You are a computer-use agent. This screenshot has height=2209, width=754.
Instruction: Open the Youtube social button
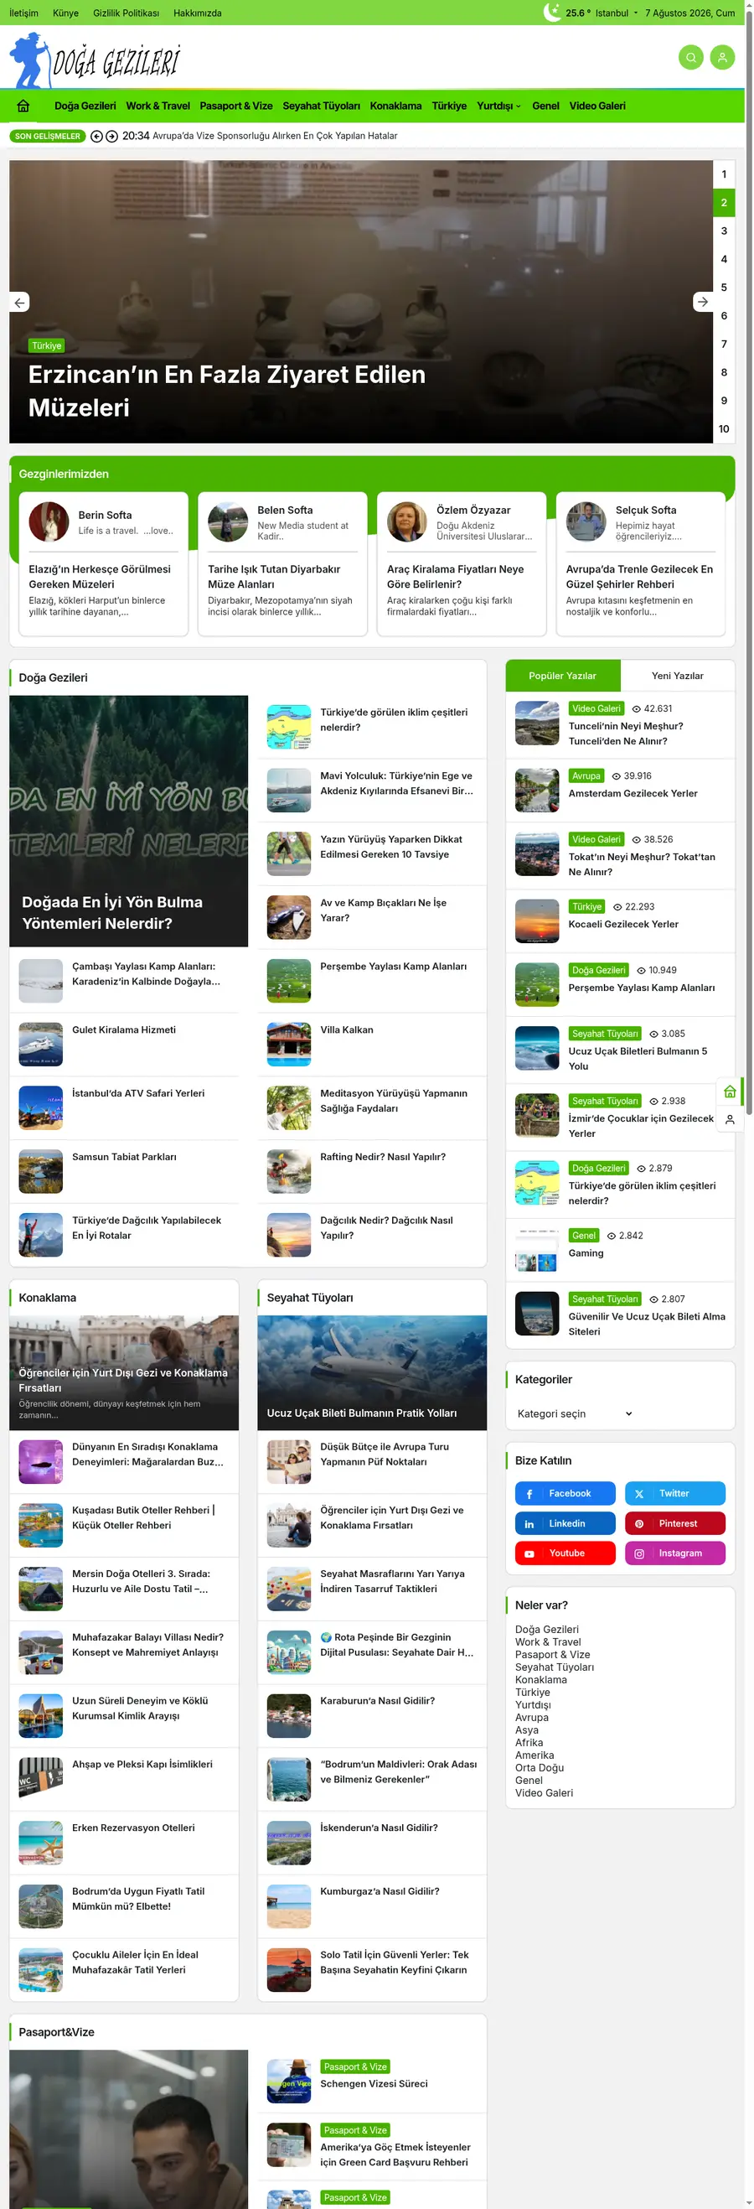click(x=565, y=1554)
